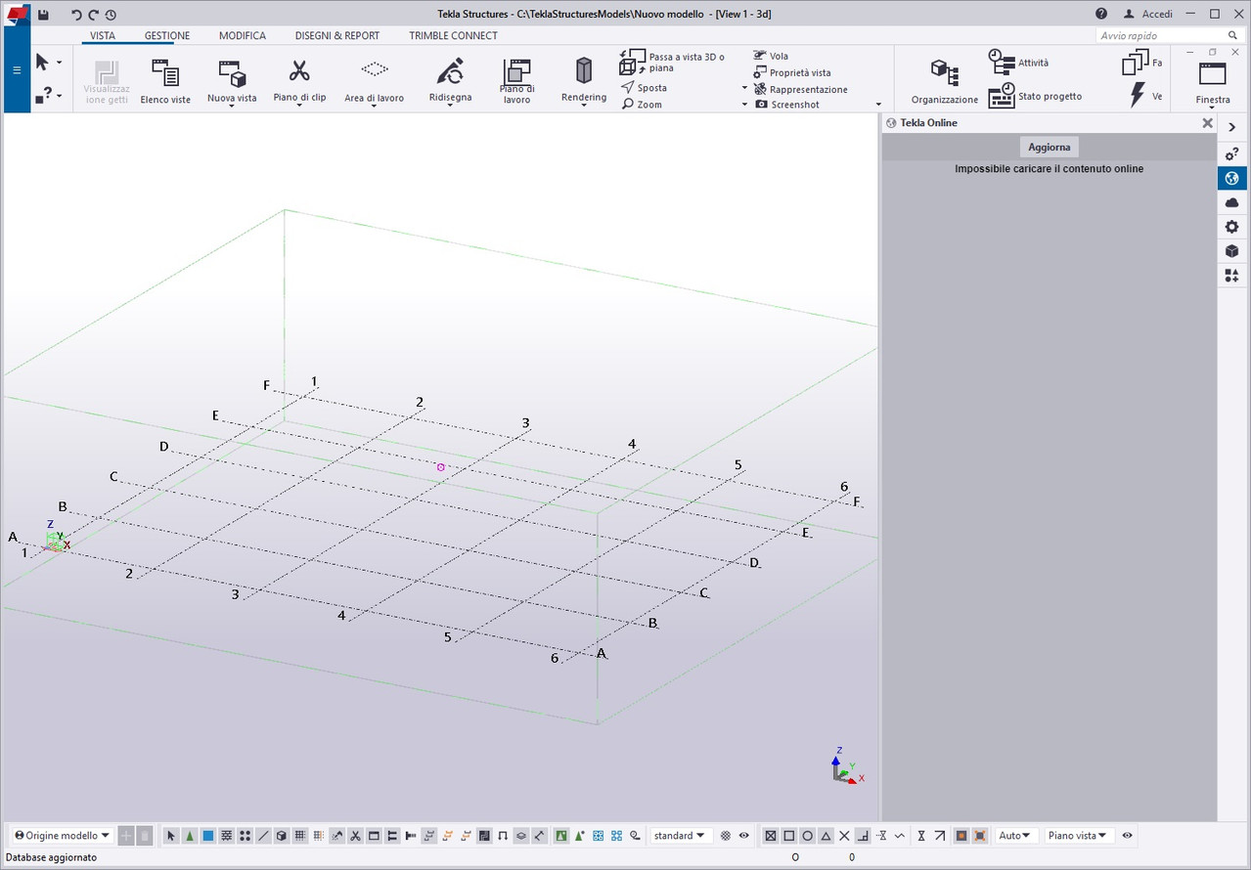Toggle snap to circle centers switch
Image resolution: width=1251 pixels, height=870 pixels.
pyautogui.click(x=808, y=836)
